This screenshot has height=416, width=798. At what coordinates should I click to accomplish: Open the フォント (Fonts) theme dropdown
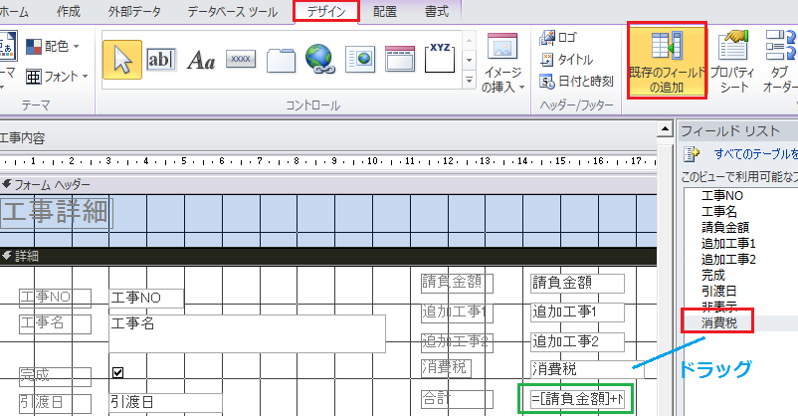click(x=57, y=76)
